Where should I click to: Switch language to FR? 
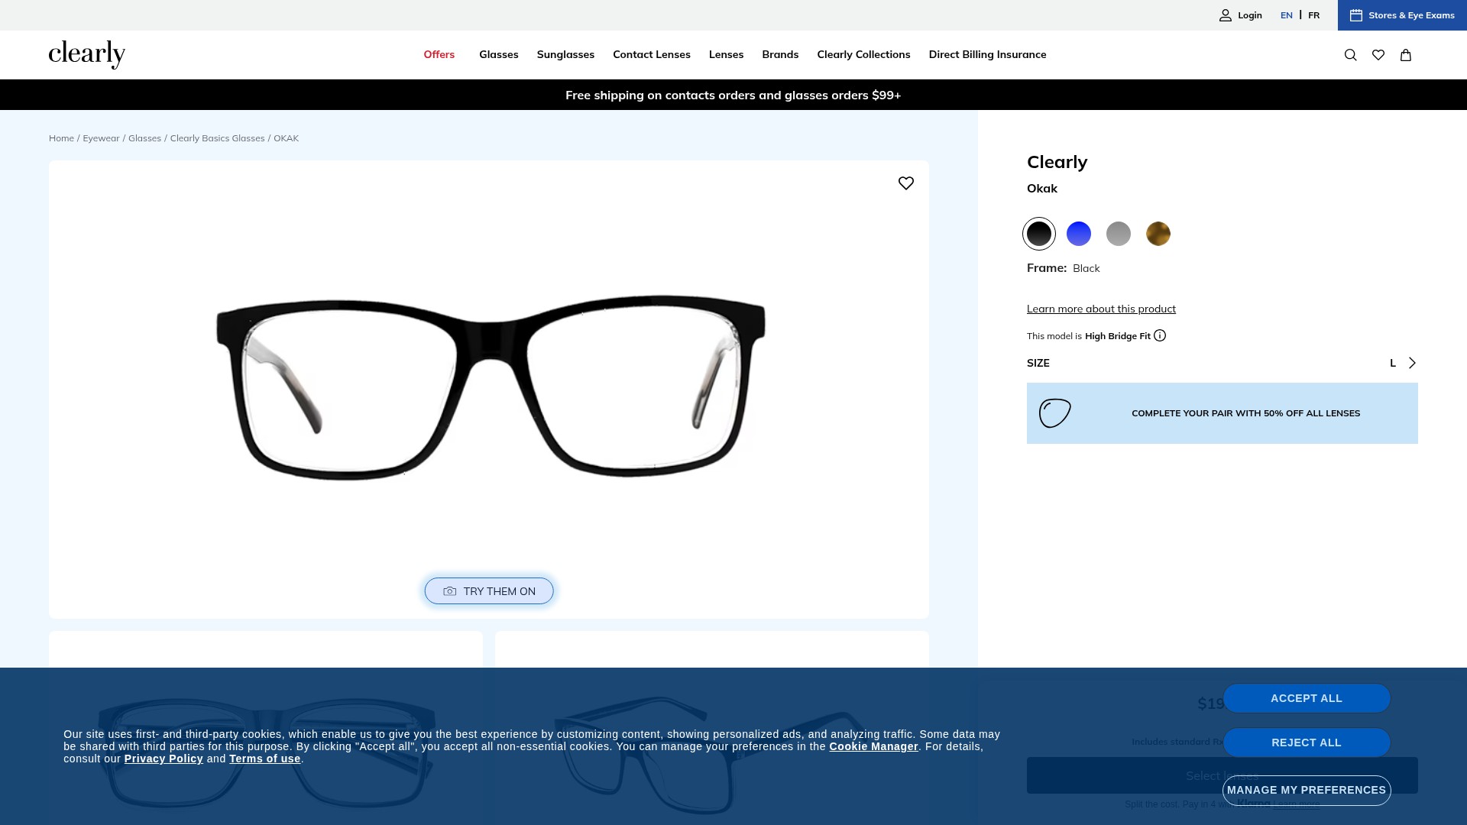(x=1313, y=15)
